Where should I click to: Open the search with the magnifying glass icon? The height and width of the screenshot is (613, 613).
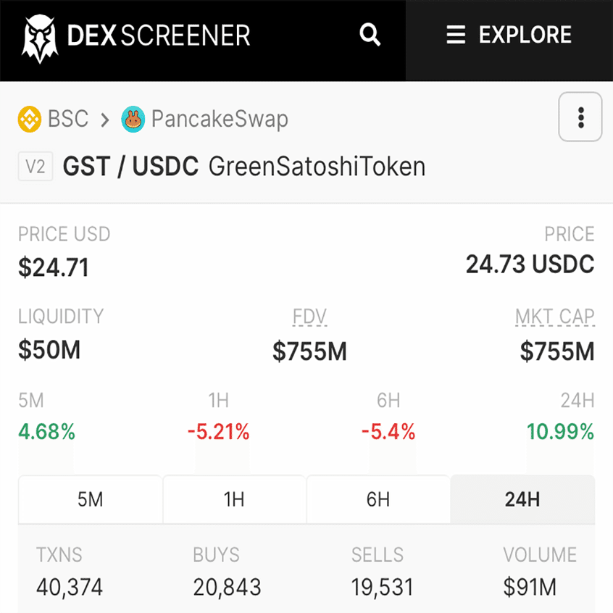tap(370, 34)
